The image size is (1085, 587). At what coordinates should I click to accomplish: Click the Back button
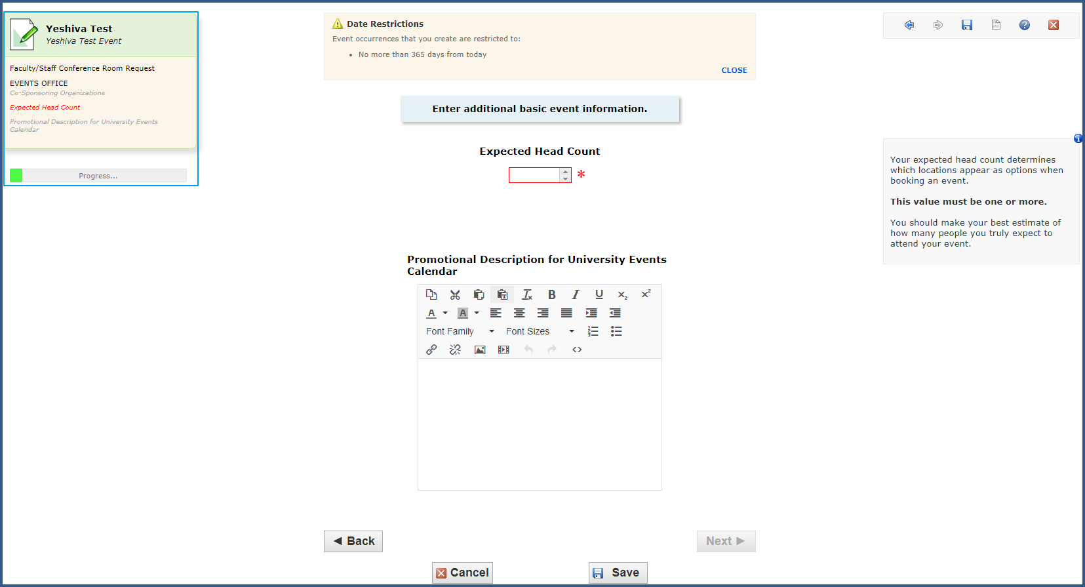click(353, 541)
